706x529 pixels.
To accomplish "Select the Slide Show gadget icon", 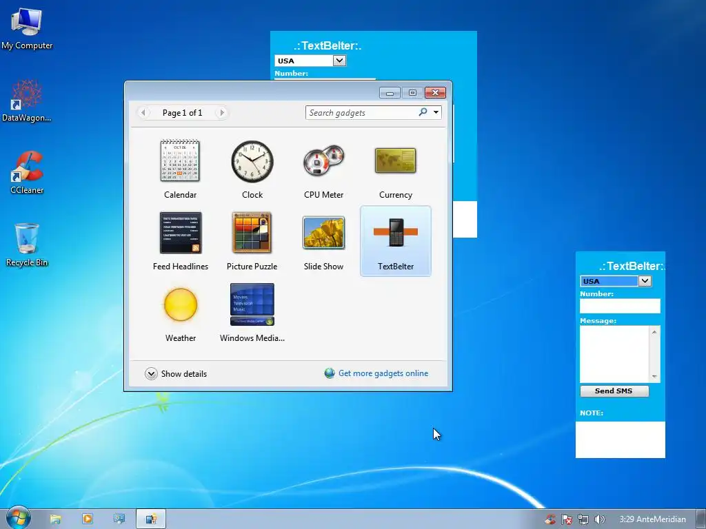I will [x=324, y=233].
